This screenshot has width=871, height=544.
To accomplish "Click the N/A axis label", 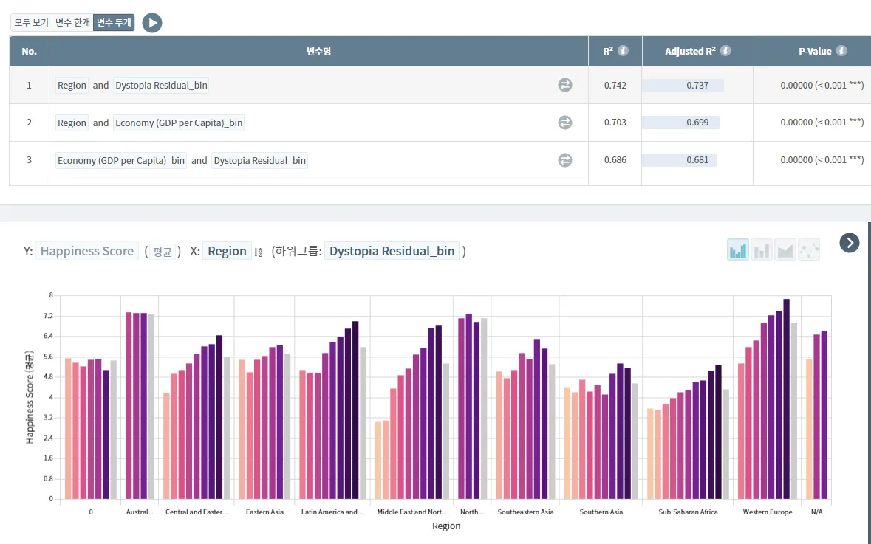I will point(816,512).
